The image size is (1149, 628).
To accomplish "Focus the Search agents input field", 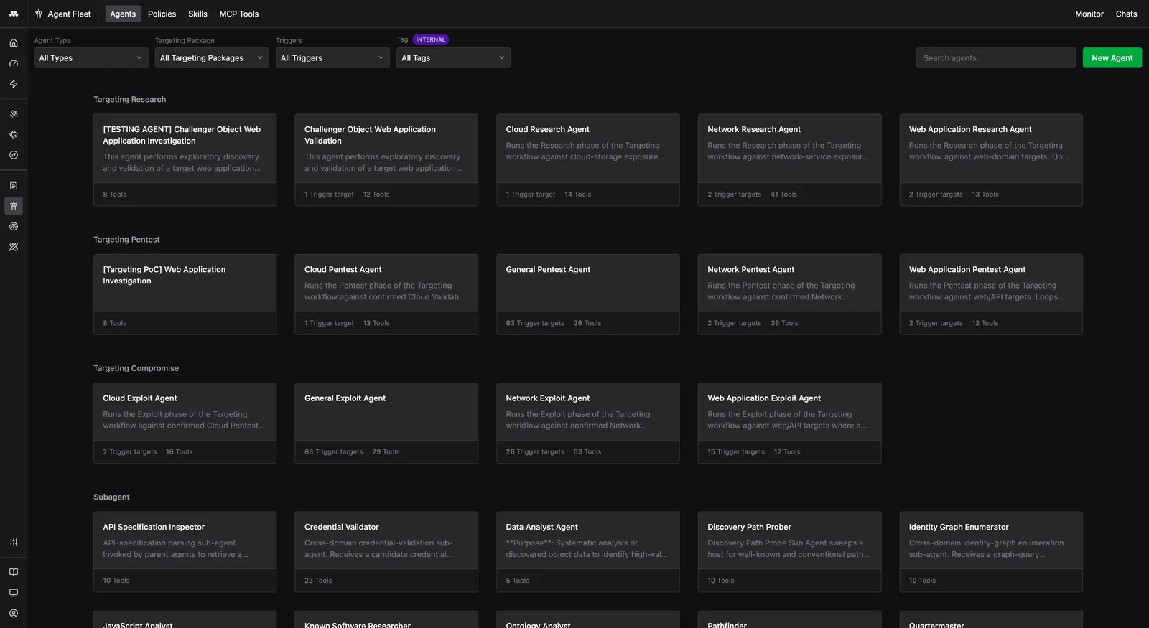I will click(x=995, y=58).
